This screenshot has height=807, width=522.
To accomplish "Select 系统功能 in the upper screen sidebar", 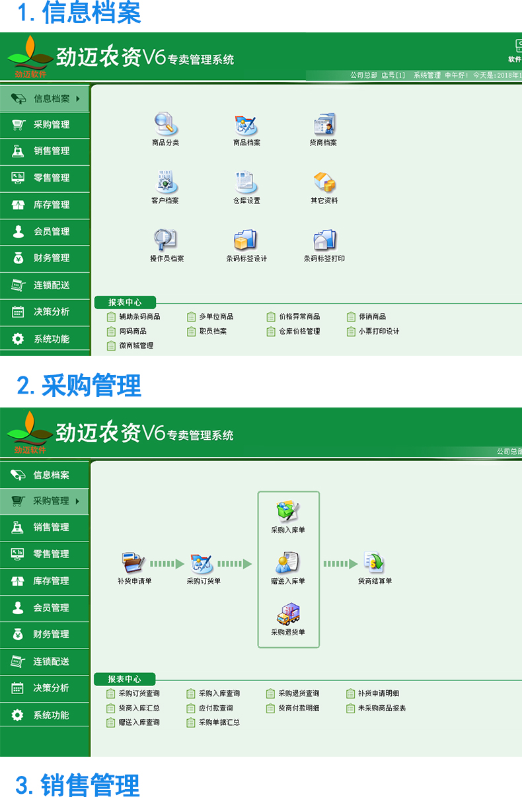I will click(45, 339).
